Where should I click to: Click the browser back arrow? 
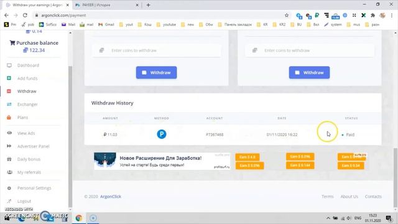[x=6, y=15]
